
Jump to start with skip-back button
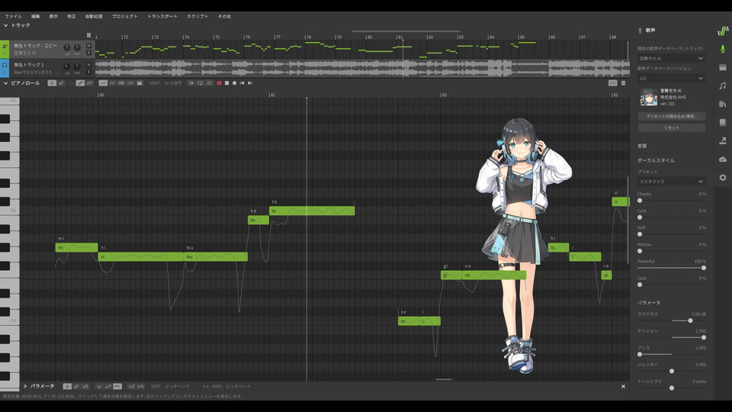(242, 83)
